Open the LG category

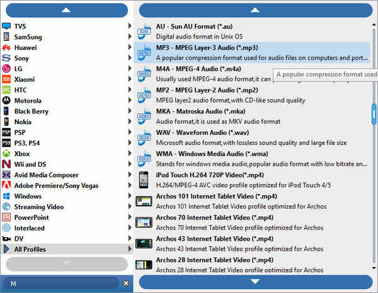pyautogui.click(x=67, y=69)
